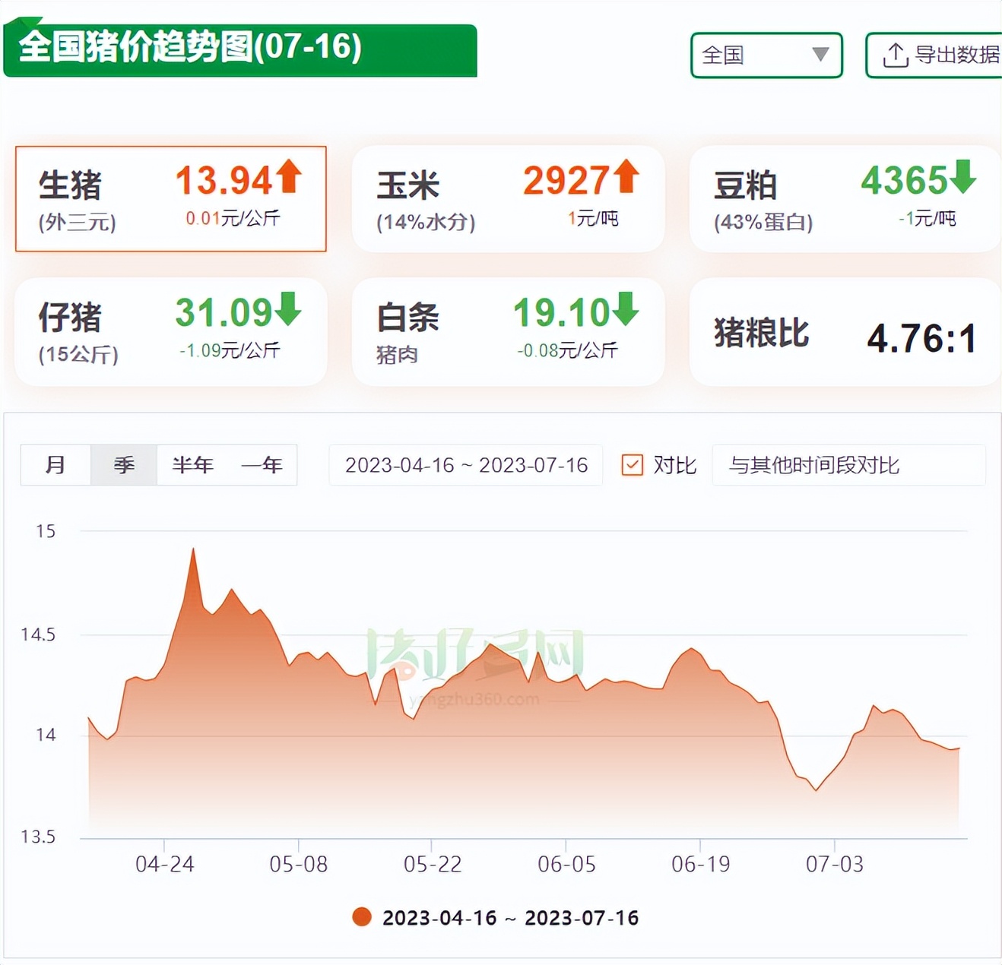1002x965 pixels.
Task: Click the 0.01元/公斤 change value
Action: point(233,219)
